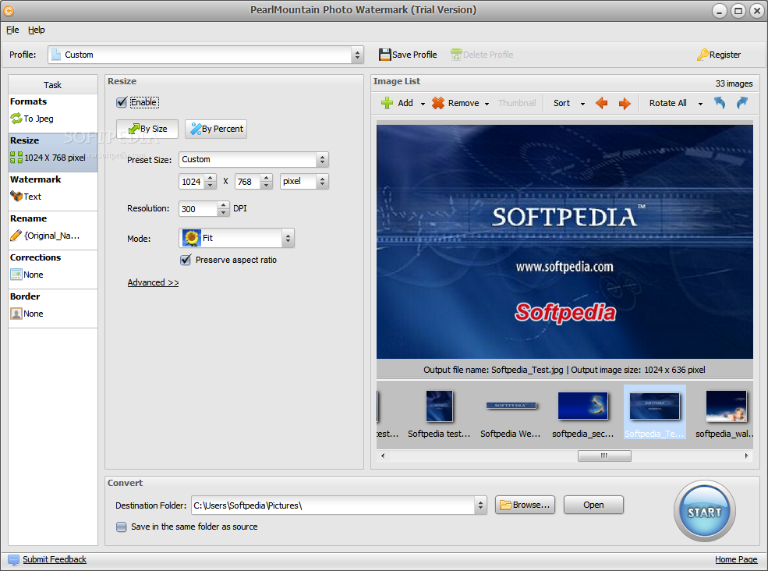Image resolution: width=768 pixels, height=571 pixels.
Task: Click the Submit Feedback speech icon
Action: pyautogui.click(x=13, y=560)
